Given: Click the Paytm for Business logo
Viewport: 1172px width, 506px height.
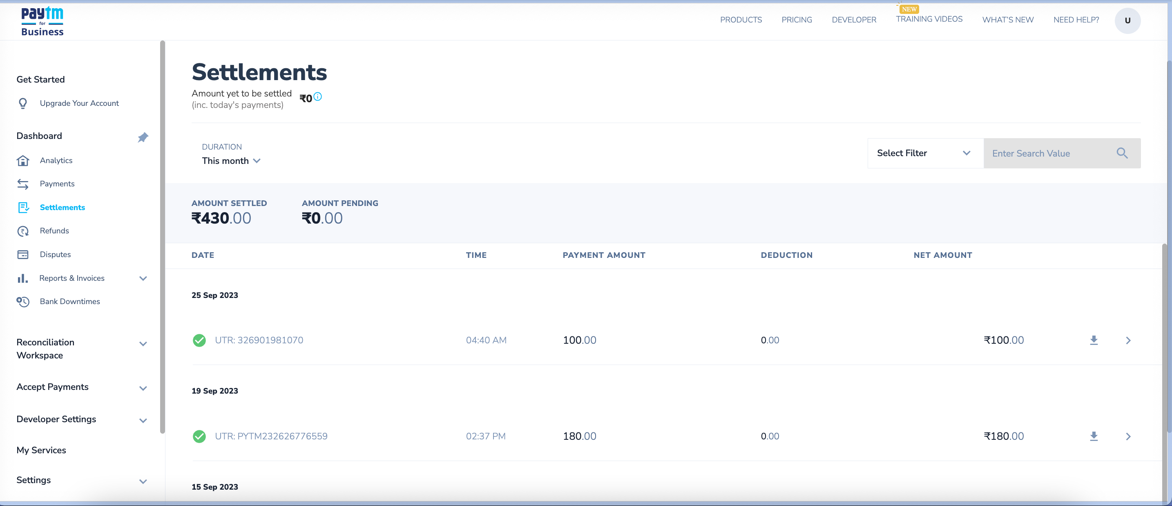Looking at the screenshot, I should [x=42, y=21].
